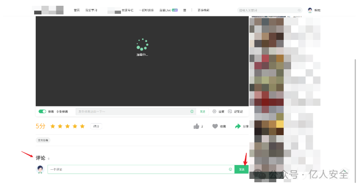
Task: Open emoji picker in comment box
Action: coord(230,169)
